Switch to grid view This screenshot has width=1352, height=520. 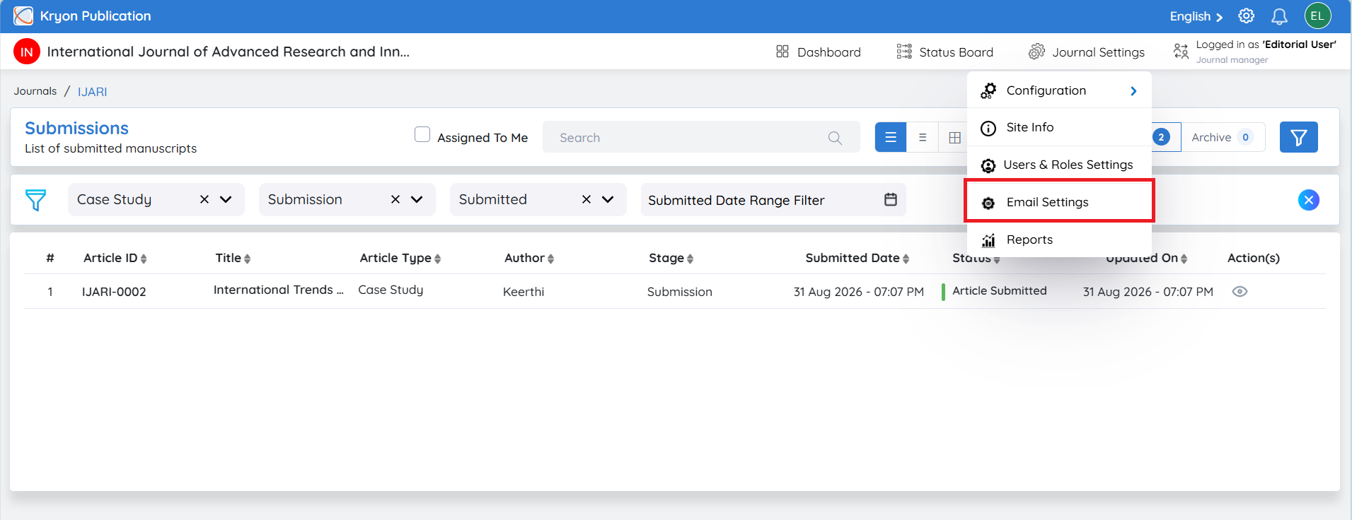coord(954,137)
